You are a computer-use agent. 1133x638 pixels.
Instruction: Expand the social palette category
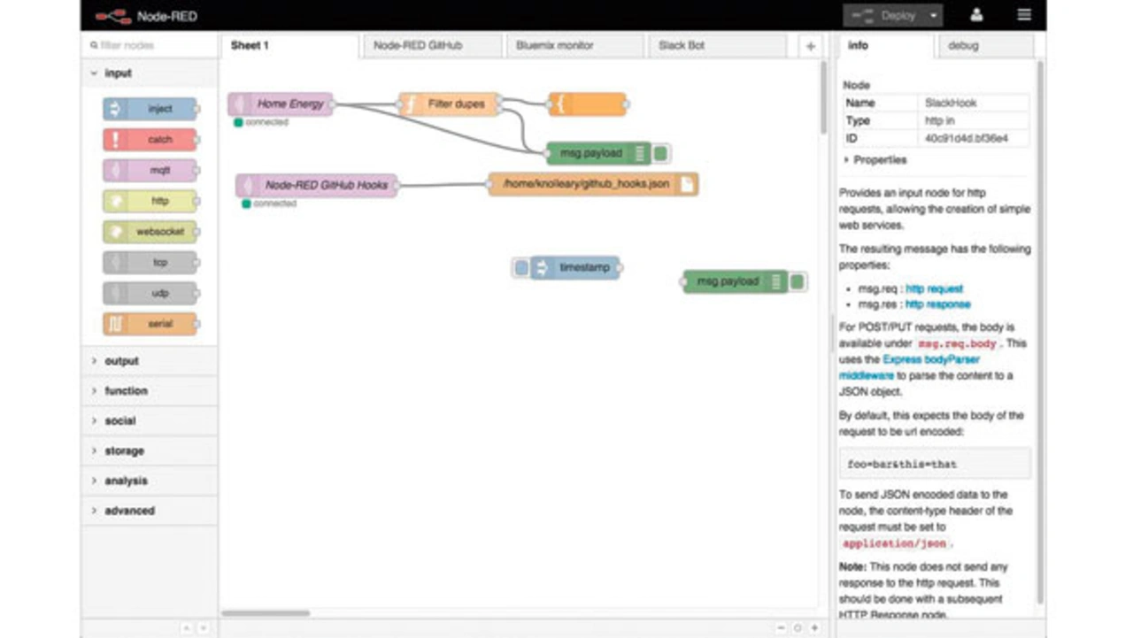[149, 421]
